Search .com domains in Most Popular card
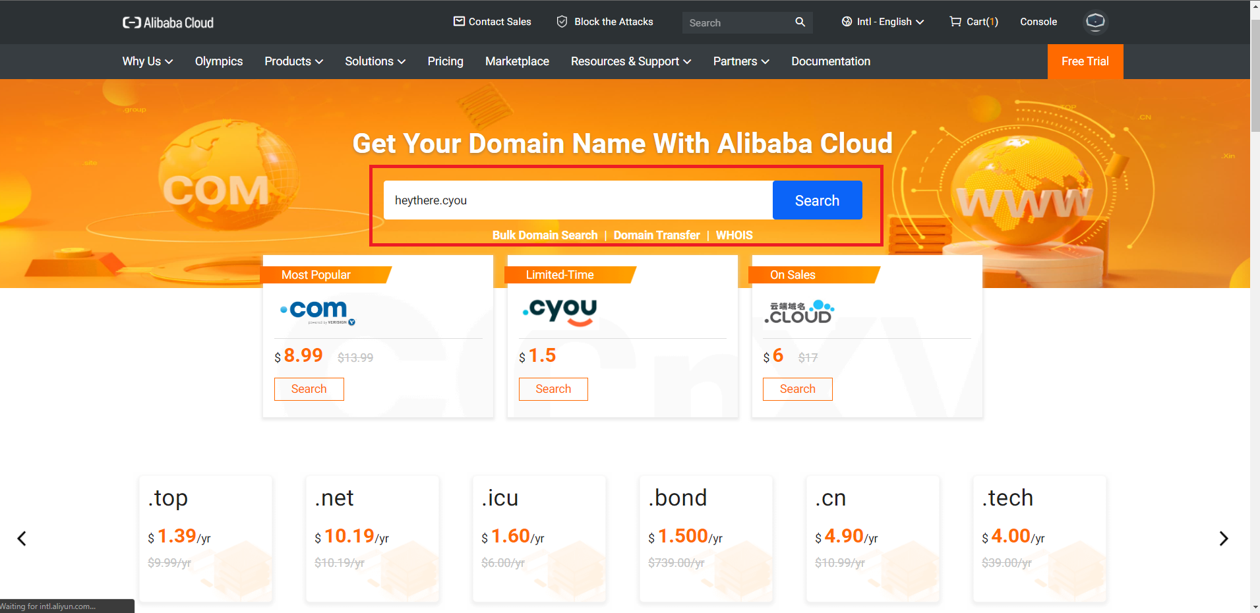The height and width of the screenshot is (613, 1260). pyautogui.click(x=309, y=389)
